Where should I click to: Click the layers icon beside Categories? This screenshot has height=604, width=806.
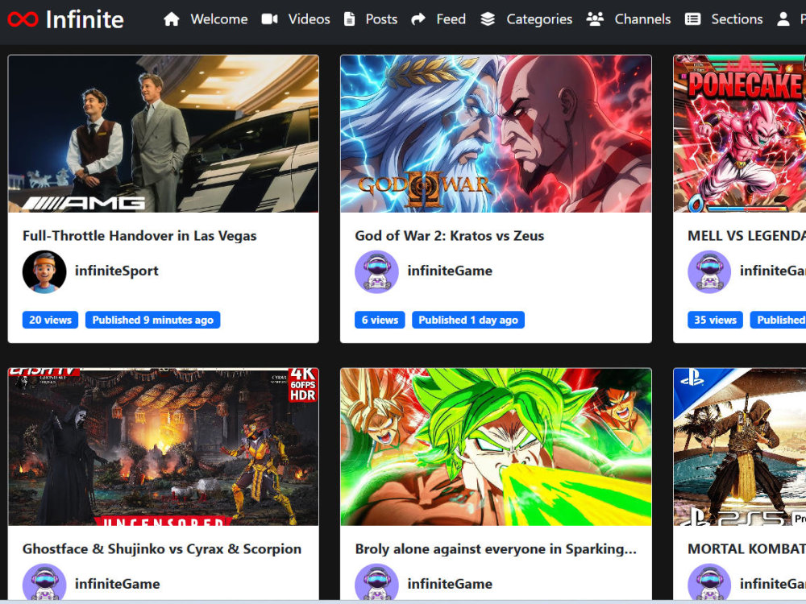pyautogui.click(x=488, y=19)
